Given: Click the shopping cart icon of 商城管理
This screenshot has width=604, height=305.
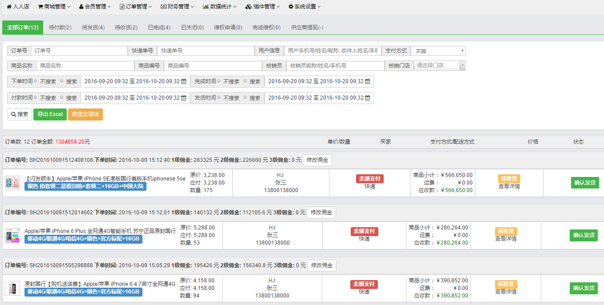Looking at the screenshot, I should click(x=41, y=7).
